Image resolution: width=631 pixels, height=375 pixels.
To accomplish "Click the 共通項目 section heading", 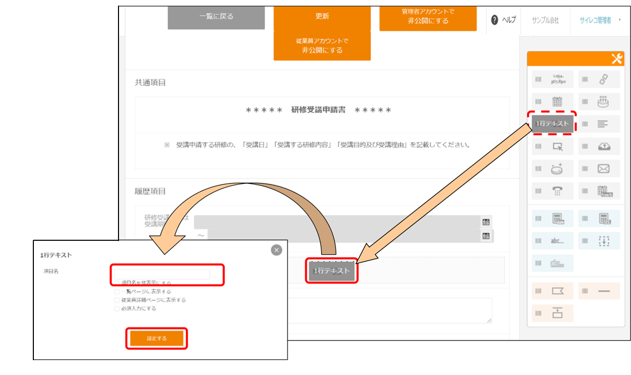I will [150, 82].
